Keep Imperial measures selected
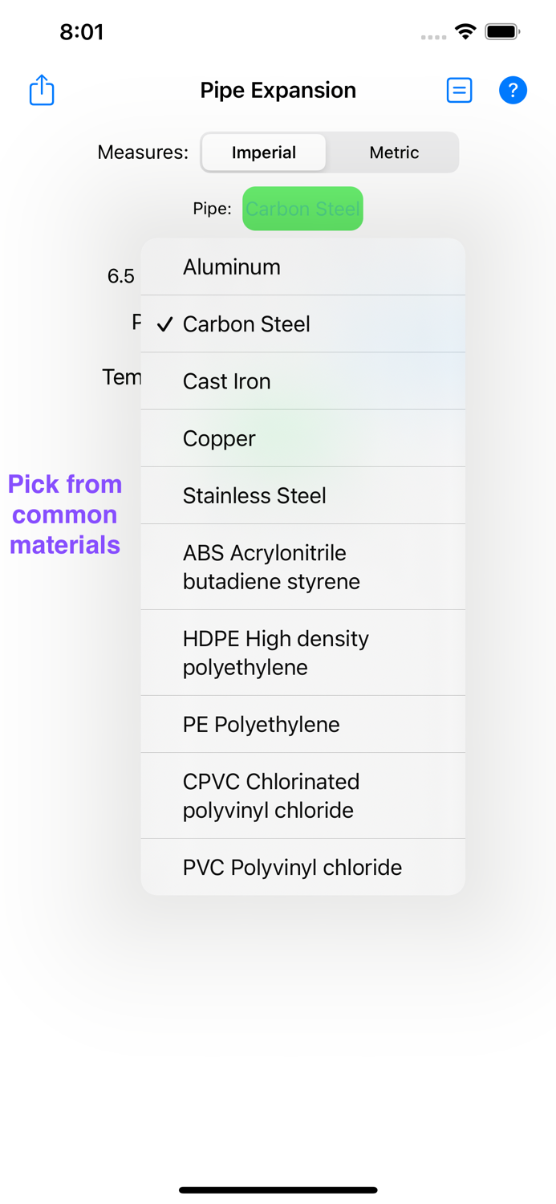This screenshot has height=1204, width=556. tap(264, 152)
